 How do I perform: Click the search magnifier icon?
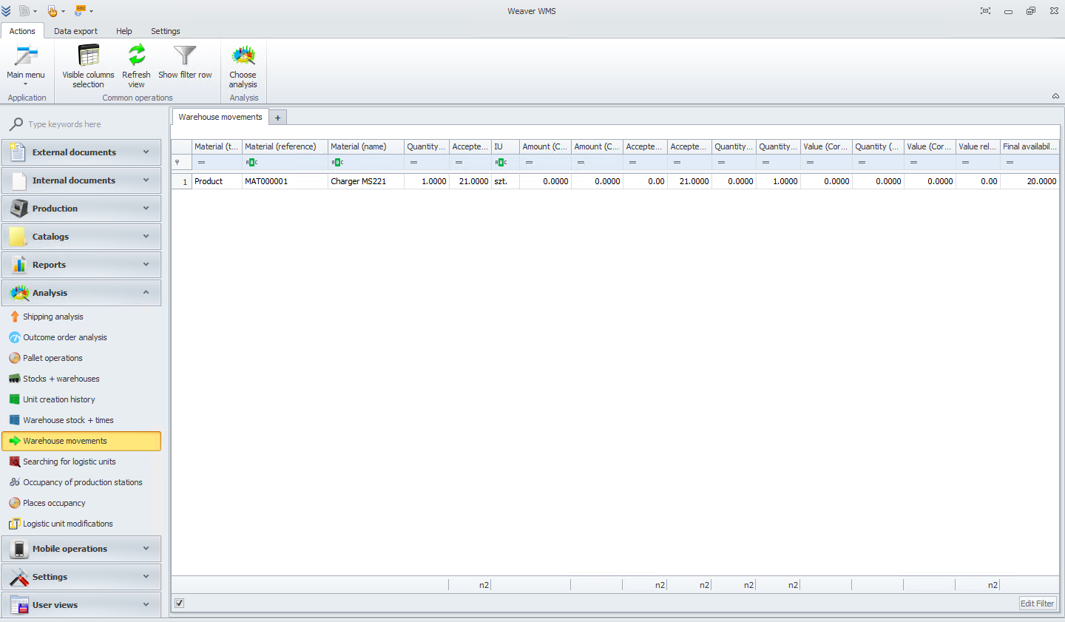16,124
